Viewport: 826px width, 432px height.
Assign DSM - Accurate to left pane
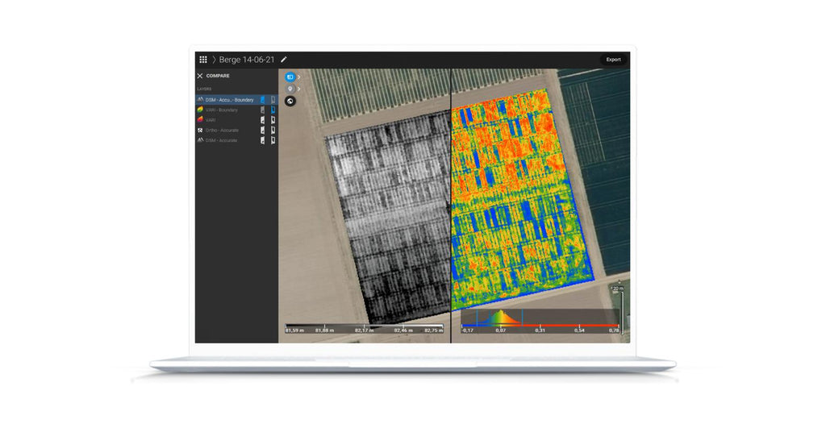[262, 140]
